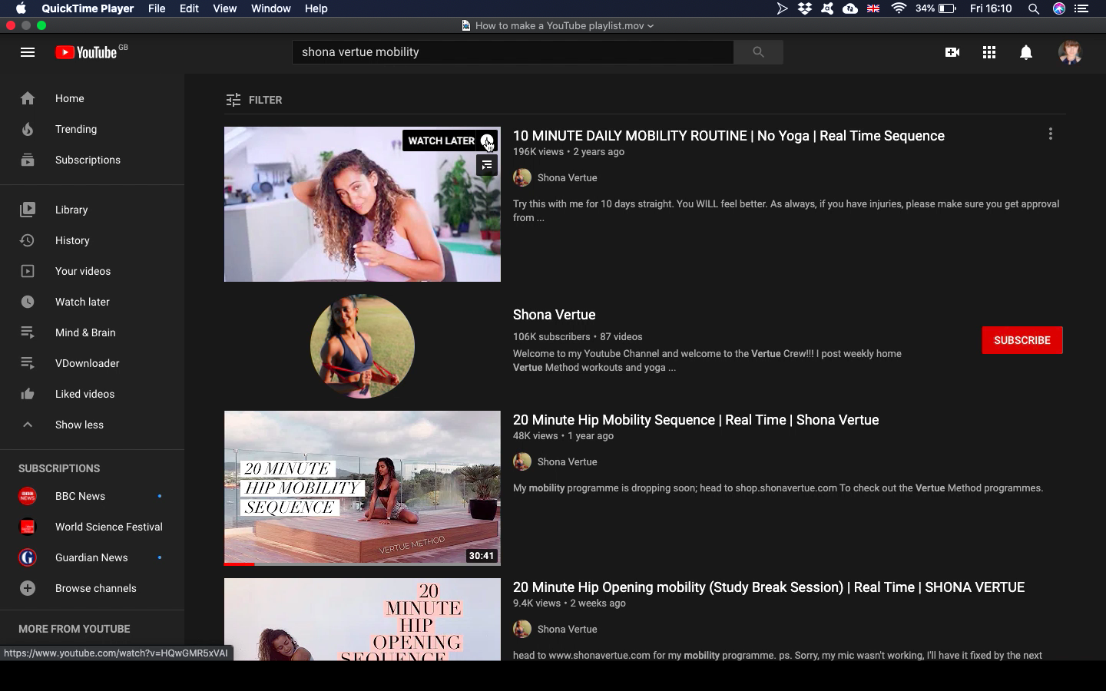This screenshot has width=1106, height=691.
Task: Open the Shona Vertue channel name result
Action: tap(555, 315)
